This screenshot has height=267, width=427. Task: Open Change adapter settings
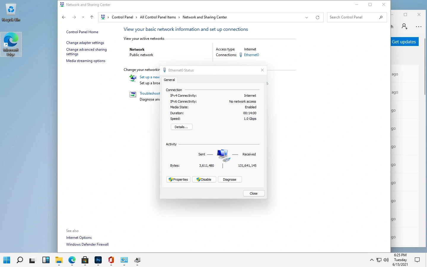(x=85, y=43)
